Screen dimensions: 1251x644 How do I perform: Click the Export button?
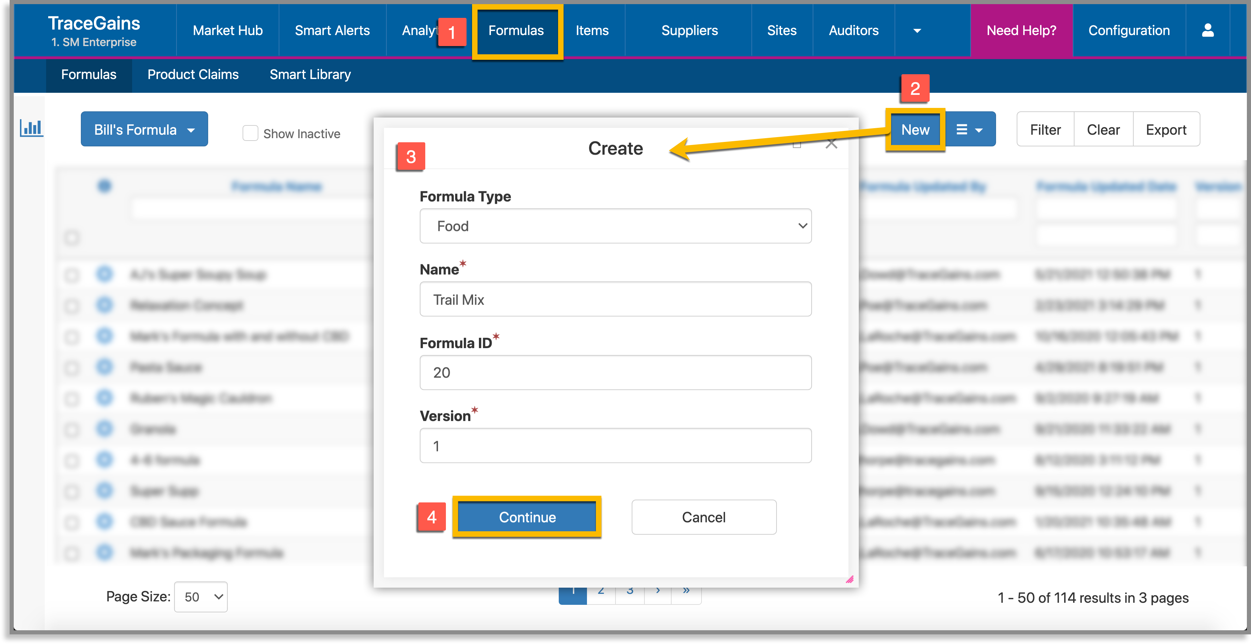pos(1166,130)
